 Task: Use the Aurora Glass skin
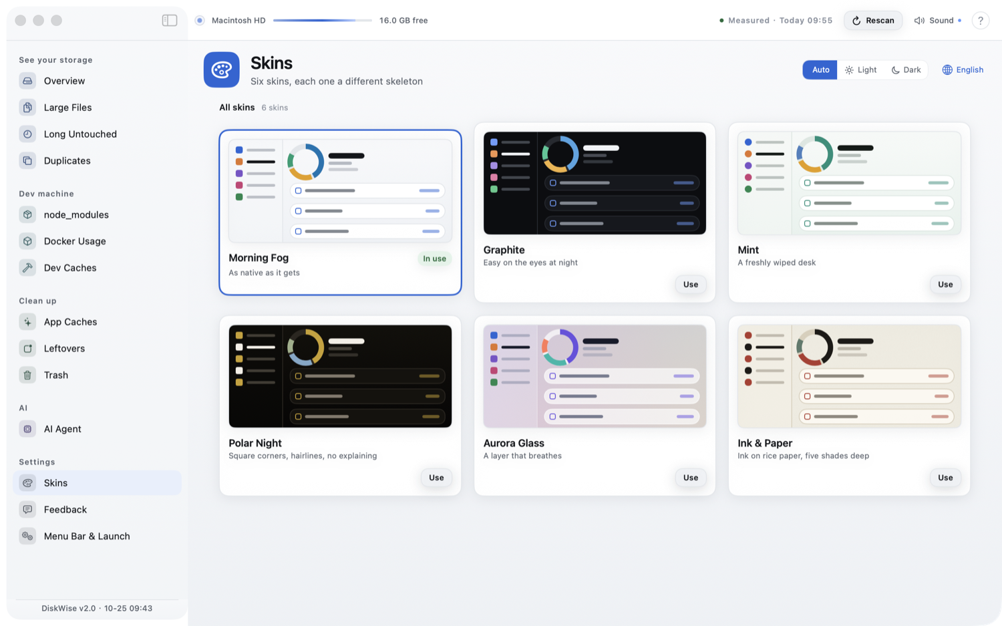(x=691, y=478)
